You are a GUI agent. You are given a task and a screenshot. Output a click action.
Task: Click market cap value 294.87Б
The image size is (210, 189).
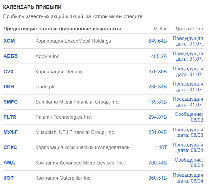158,117
